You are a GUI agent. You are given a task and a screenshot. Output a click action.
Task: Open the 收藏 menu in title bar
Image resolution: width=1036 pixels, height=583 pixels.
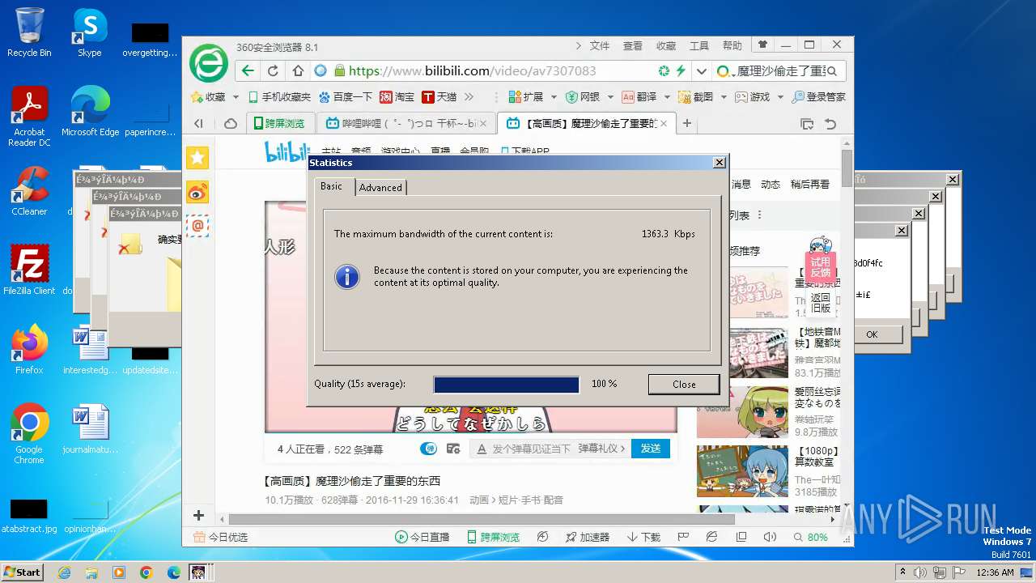pyautogui.click(x=666, y=46)
